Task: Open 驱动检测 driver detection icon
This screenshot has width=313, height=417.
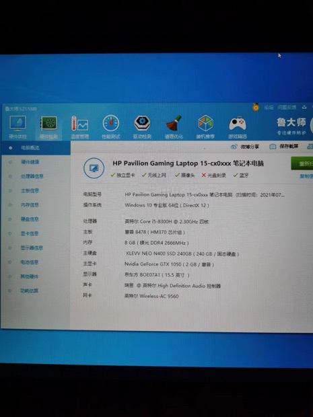Action: (142, 127)
